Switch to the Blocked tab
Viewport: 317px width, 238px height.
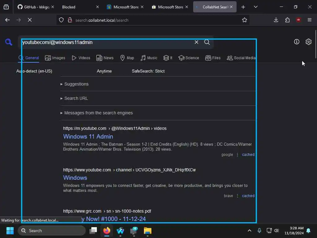80,7
